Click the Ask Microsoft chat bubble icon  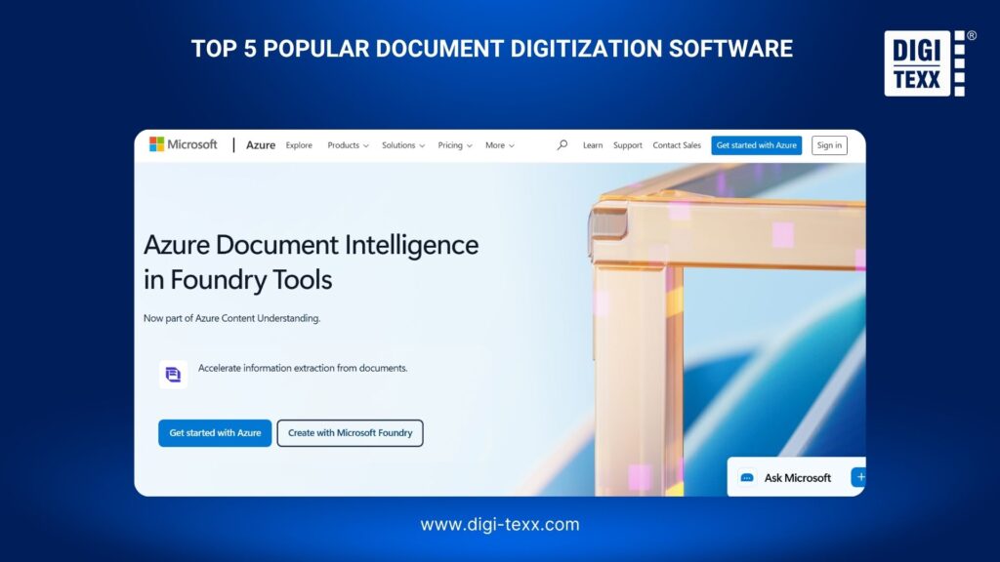click(x=747, y=477)
